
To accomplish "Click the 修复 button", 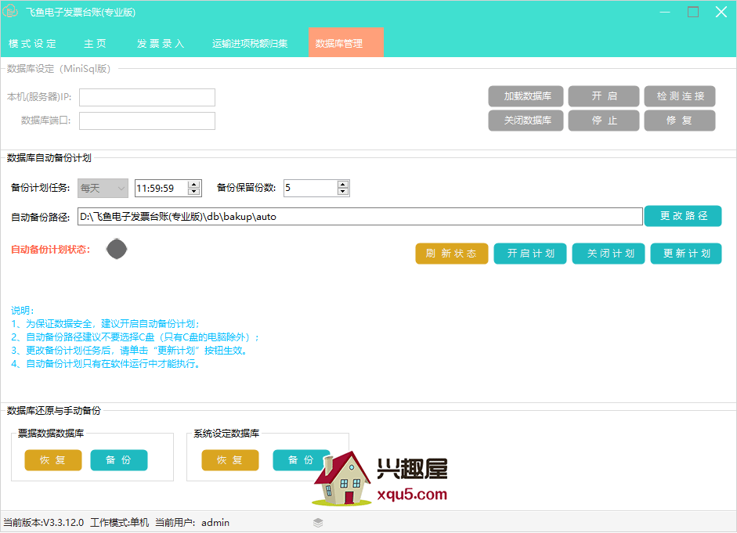I will [x=680, y=121].
